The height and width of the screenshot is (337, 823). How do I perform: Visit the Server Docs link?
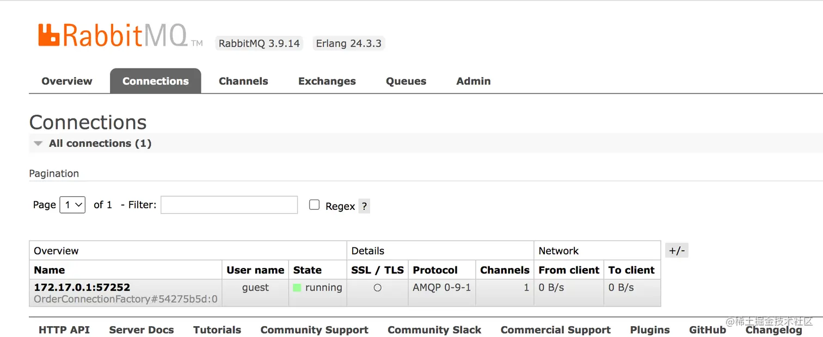coord(142,330)
